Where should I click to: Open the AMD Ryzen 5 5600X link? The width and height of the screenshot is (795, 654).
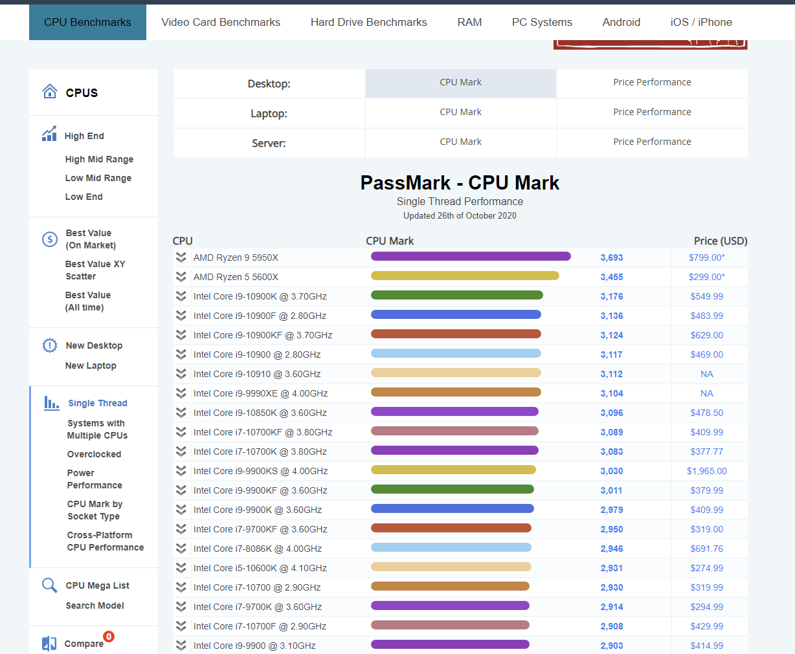click(x=236, y=277)
